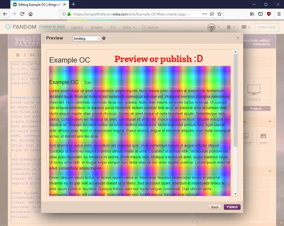Click the Publish button in preview dialog

pyautogui.click(x=232, y=207)
